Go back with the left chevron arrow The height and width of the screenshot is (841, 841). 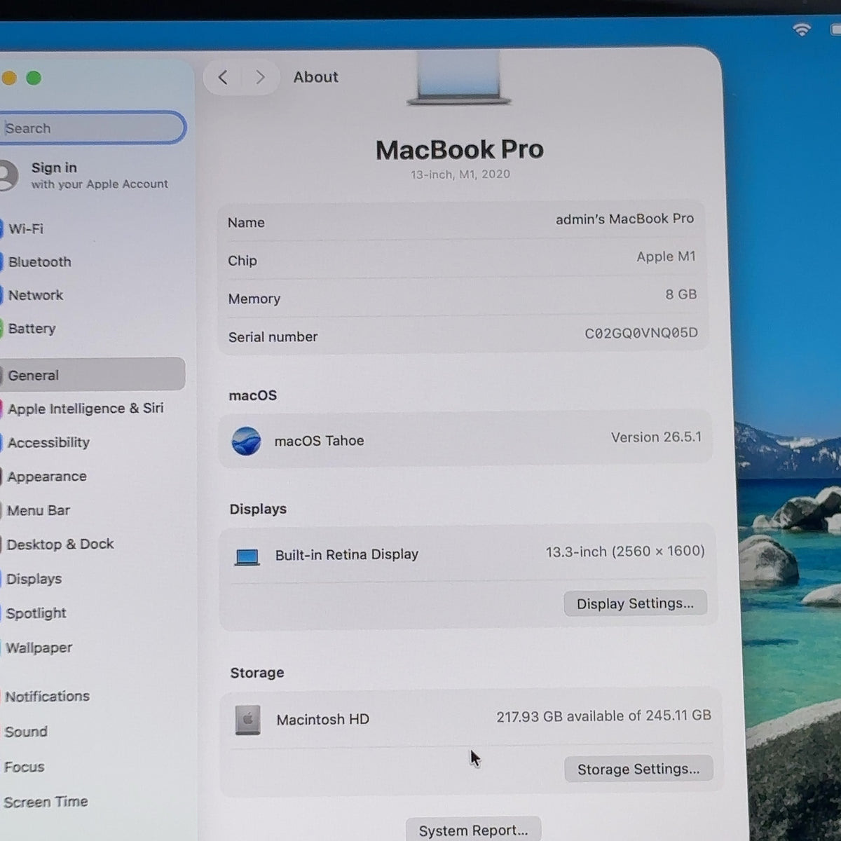(x=223, y=77)
